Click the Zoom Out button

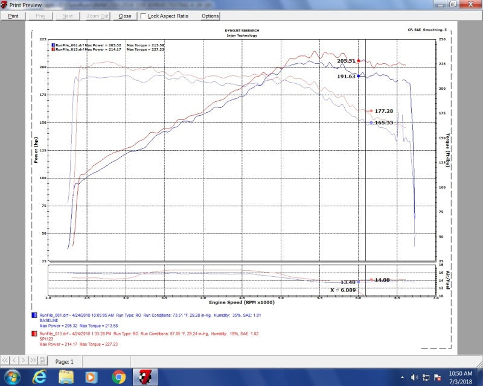click(97, 16)
